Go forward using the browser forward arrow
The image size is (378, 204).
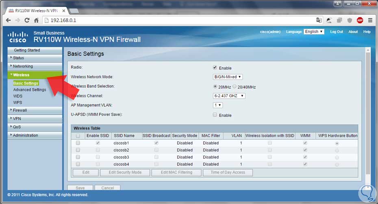(x=17, y=20)
